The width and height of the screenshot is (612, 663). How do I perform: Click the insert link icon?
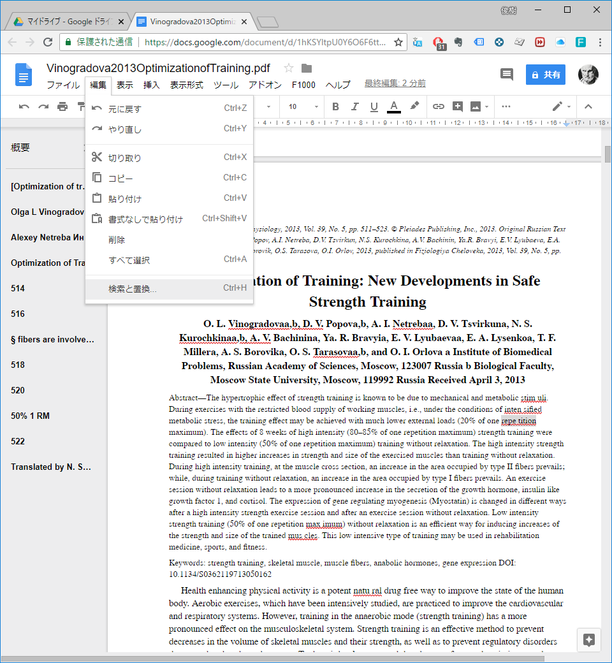click(439, 106)
